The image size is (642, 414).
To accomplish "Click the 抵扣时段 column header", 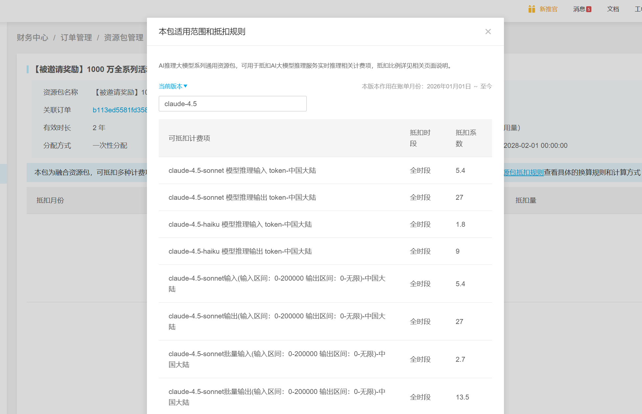I will click(420, 138).
